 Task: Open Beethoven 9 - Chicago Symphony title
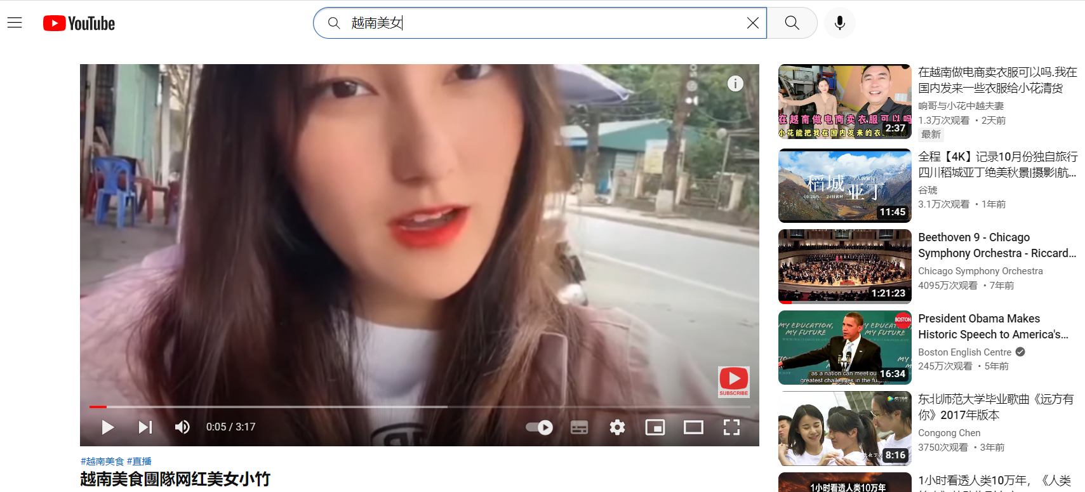[997, 245]
